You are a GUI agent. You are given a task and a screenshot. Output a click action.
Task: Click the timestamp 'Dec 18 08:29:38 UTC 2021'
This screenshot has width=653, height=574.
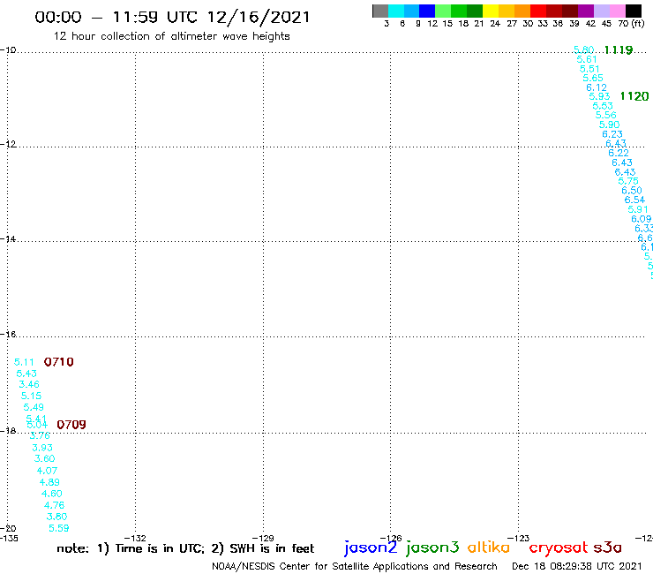pos(577,566)
